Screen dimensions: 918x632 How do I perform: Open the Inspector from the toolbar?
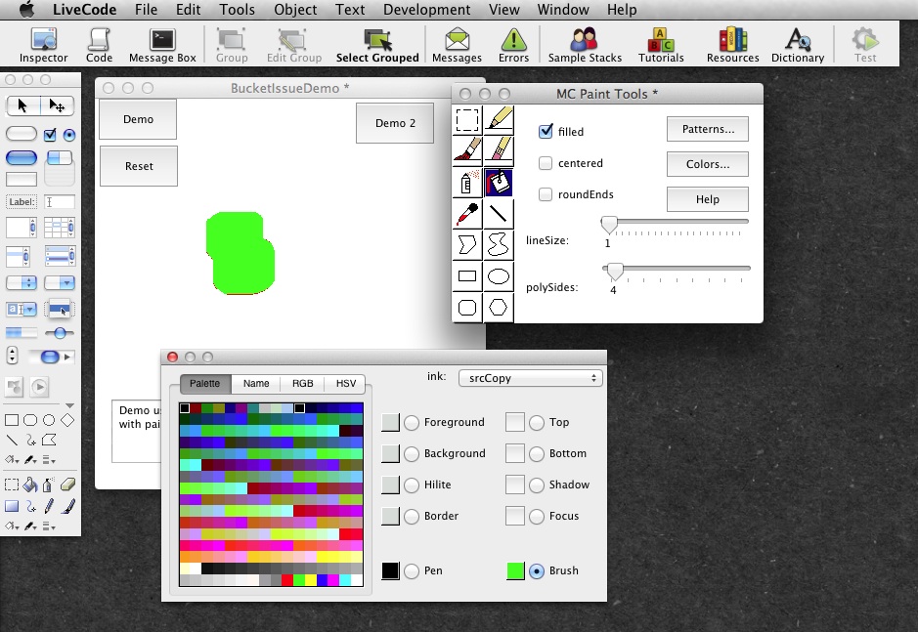[x=44, y=45]
